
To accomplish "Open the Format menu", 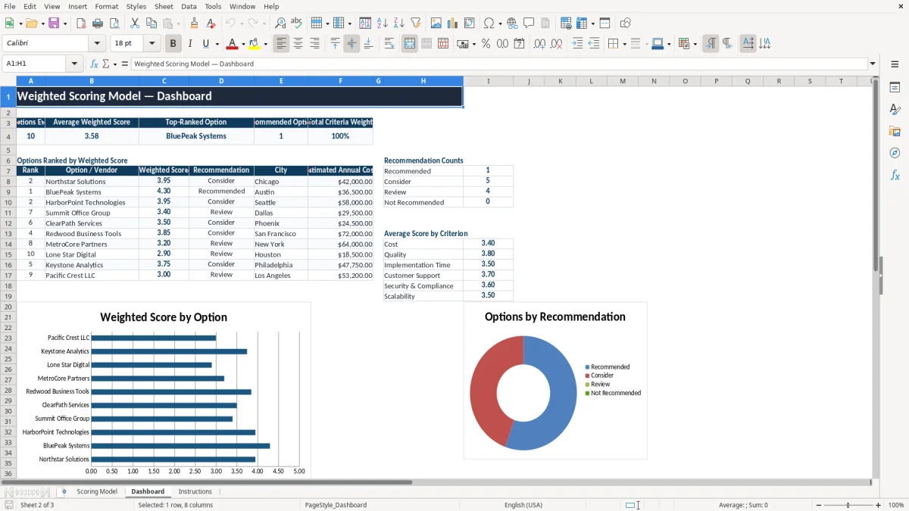I will 106,6.
